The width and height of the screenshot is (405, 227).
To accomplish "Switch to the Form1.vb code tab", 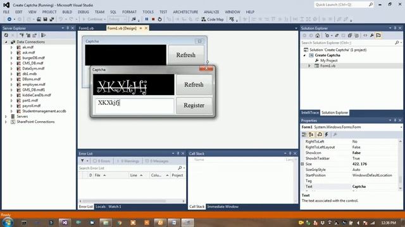I will click(86, 28).
